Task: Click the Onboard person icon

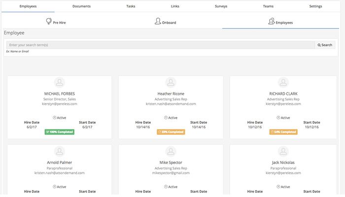Action: coord(158,21)
